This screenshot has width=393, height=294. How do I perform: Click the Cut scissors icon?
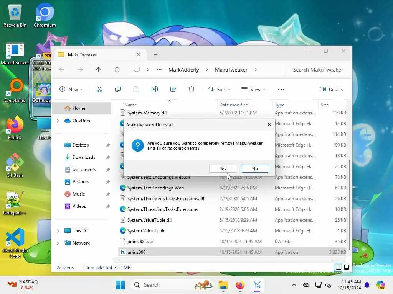(x=99, y=89)
